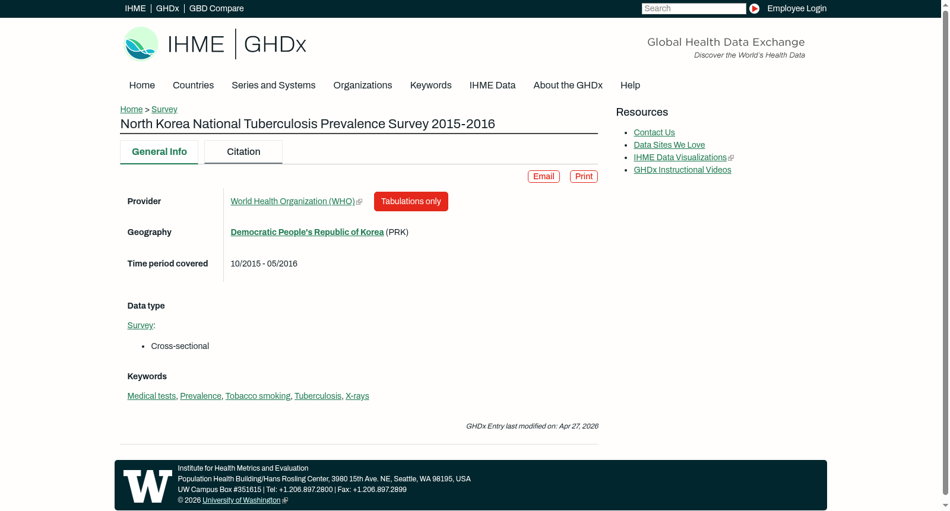The image size is (950, 511).
Task: Switch to the Citation tab
Action: 243,152
